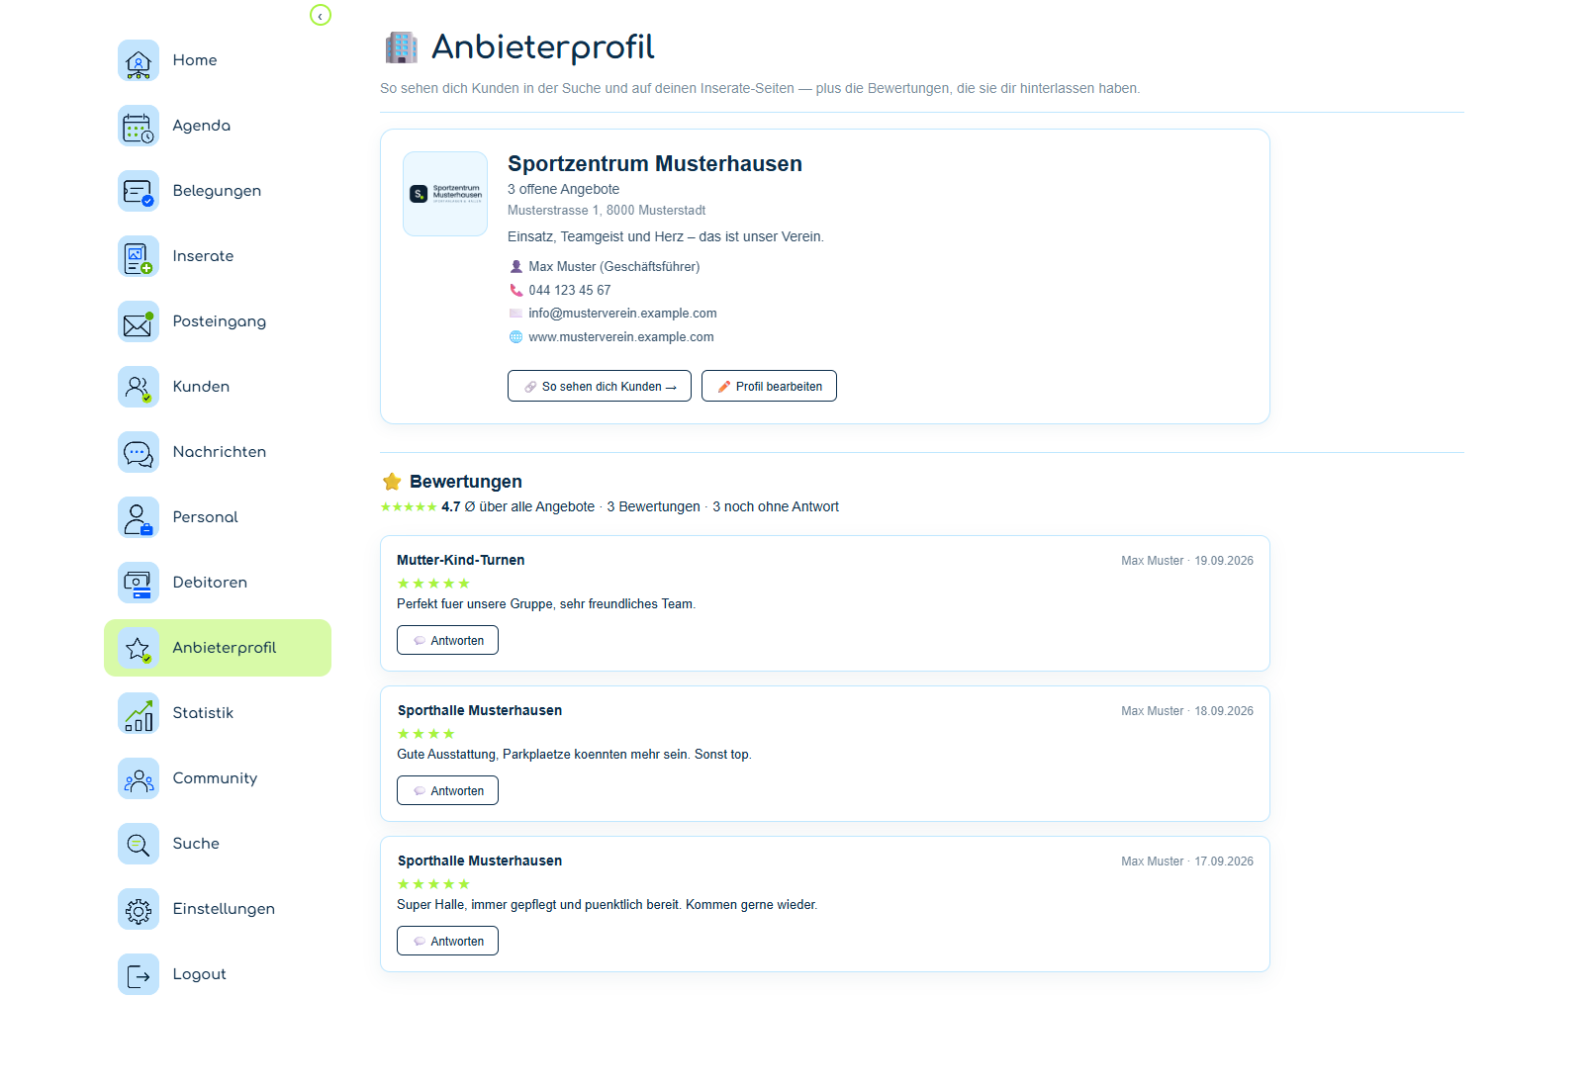The height and width of the screenshot is (1088, 1591).
Task: Select the Agenda menu label
Action: 202,126
